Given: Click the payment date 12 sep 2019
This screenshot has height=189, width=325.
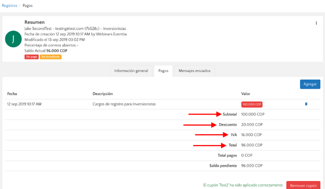Looking at the screenshot, I should click(24, 104).
